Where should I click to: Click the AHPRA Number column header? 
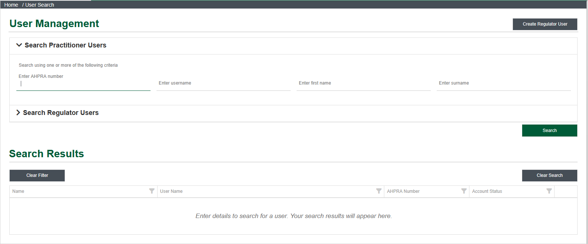[403, 191]
